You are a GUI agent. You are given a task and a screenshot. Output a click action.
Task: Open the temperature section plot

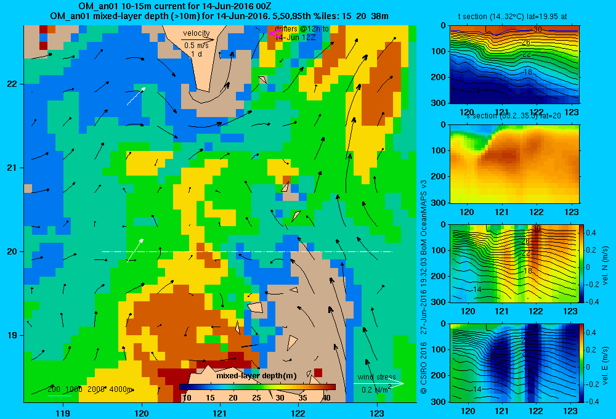pos(514,64)
